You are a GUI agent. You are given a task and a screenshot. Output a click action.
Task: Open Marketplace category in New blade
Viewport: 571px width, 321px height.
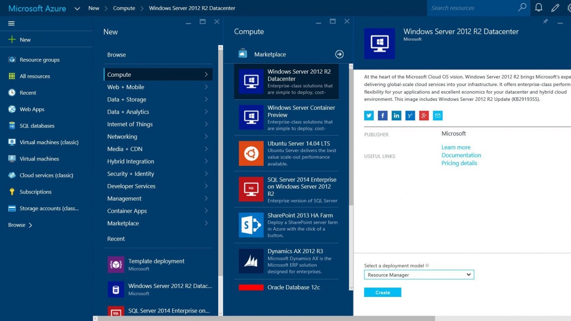coord(158,223)
